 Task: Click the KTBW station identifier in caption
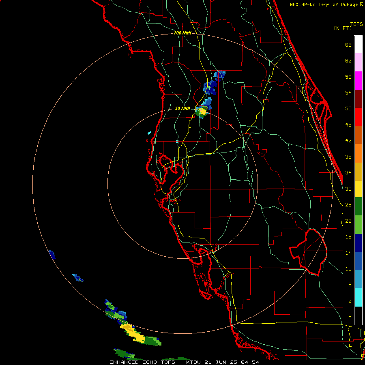click(194, 362)
